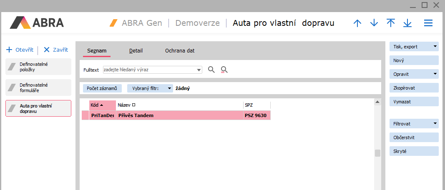This screenshot has height=190, width=445.
Task: Focus the Fulltext search input field
Action: pos(149,70)
